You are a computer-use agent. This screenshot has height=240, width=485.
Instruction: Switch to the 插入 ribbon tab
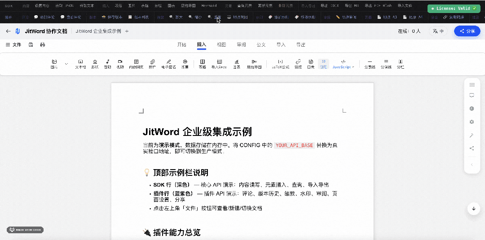(202, 45)
